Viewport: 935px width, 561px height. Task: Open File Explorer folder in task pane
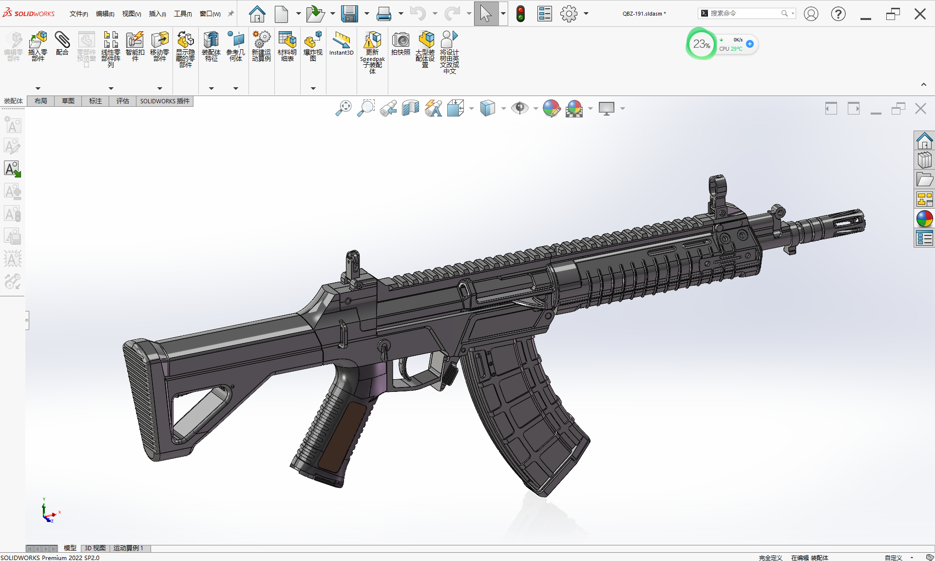coord(924,180)
